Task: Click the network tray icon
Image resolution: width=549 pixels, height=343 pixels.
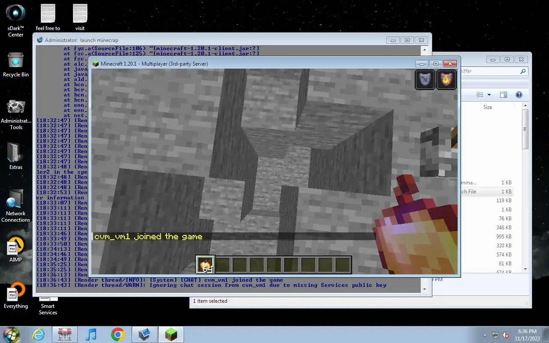Action: (495, 335)
